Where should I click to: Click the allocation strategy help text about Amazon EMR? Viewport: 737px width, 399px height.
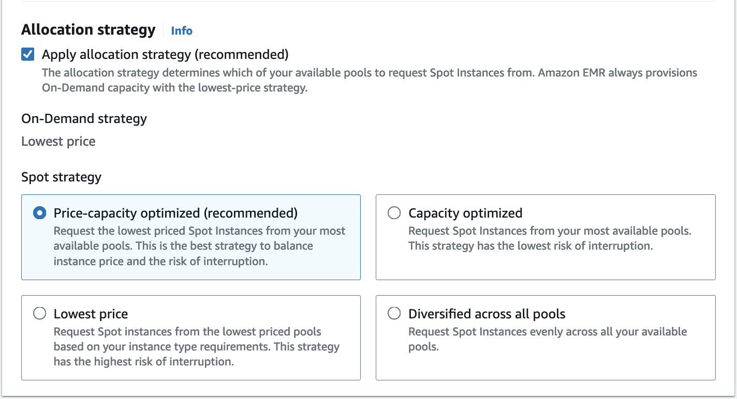(x=369, y=80)
